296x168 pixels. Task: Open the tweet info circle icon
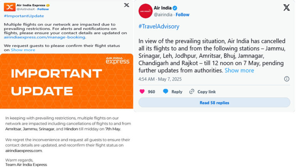click(287, 79)
